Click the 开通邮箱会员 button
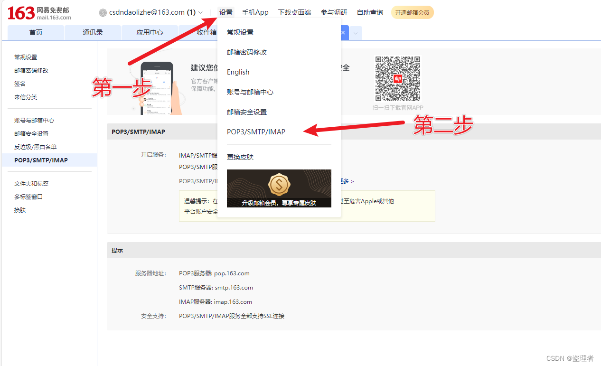The width and height of the screenshot is (601, 366). [412, 12]
